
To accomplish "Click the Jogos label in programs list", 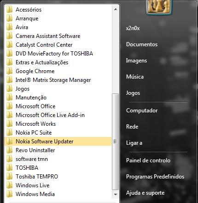I will (x=23, y=89).
